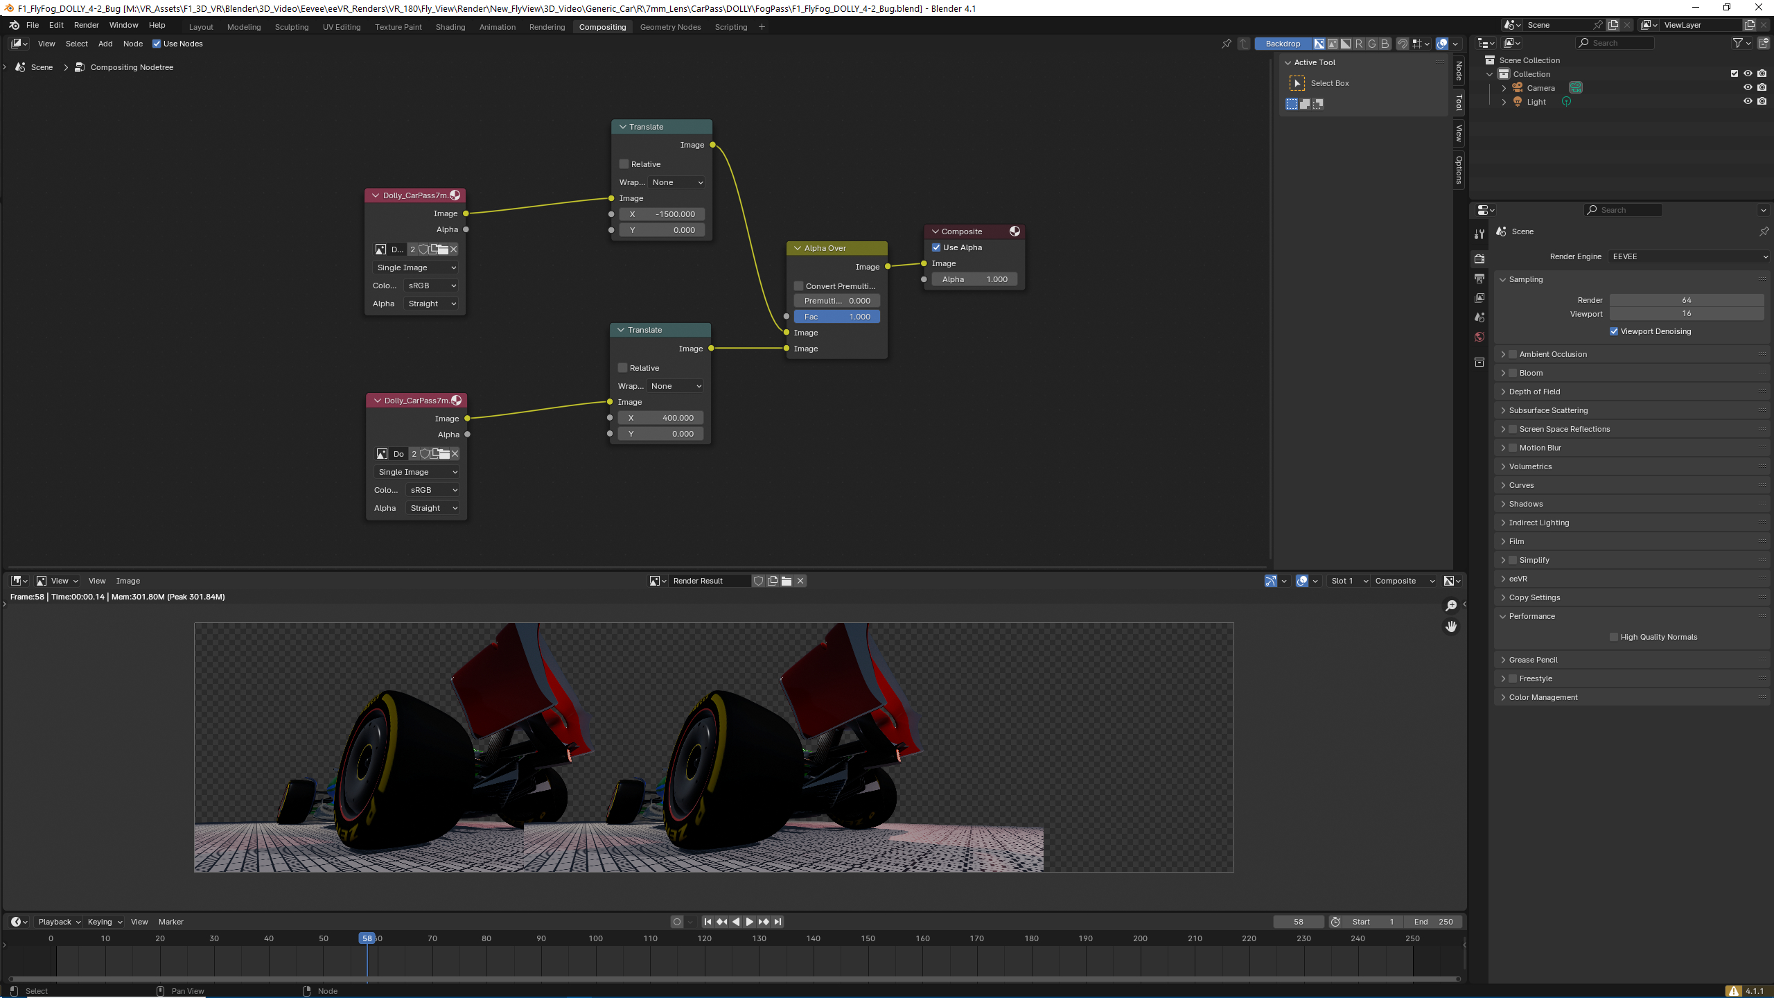Click the pin icon in node editor header
1774x998 pixels.
tap(1226, 44)
